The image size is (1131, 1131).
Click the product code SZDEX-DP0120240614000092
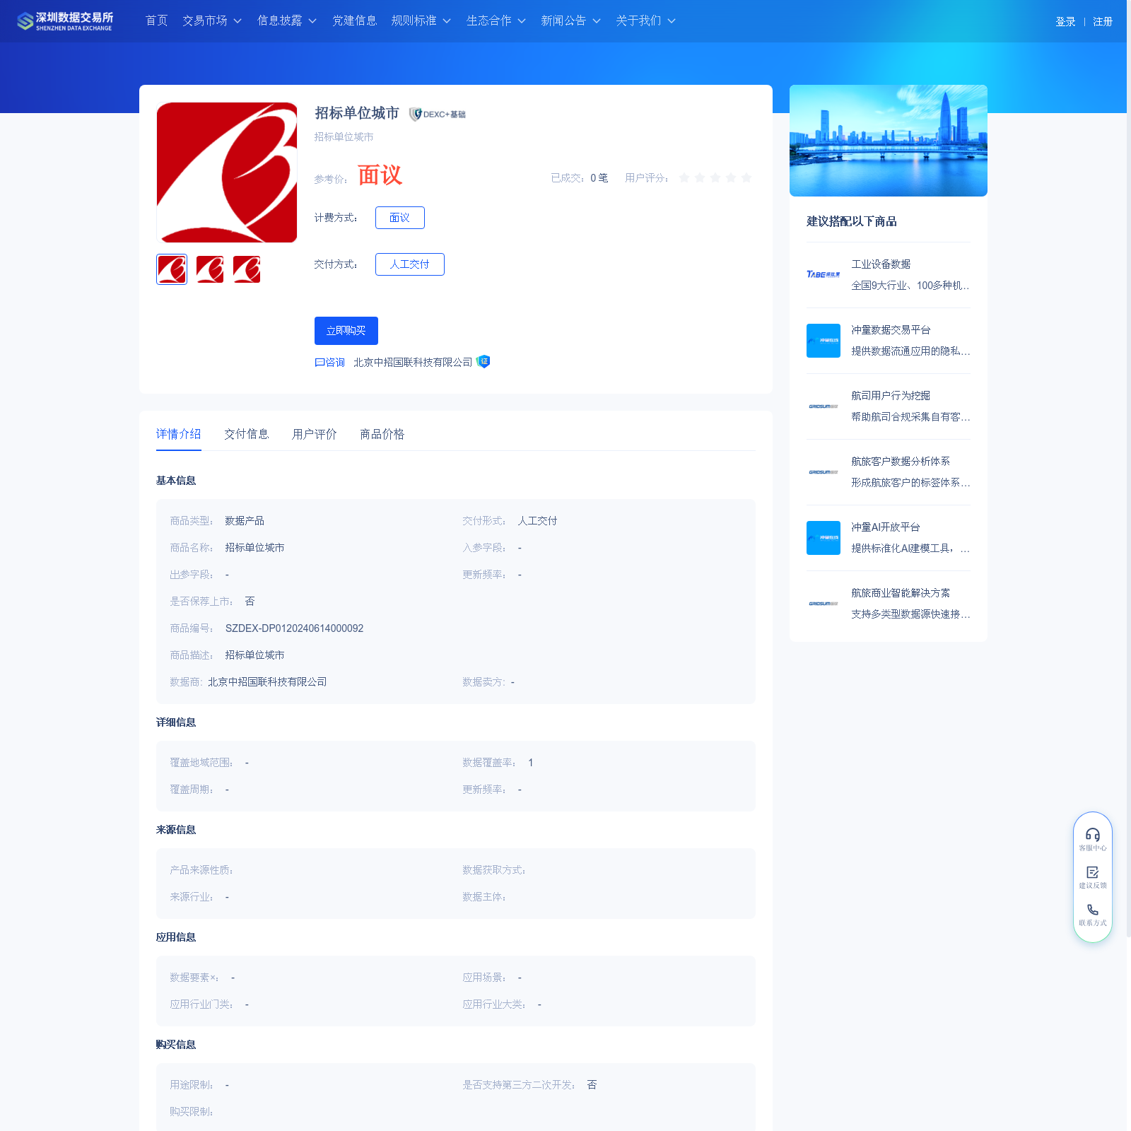[x=294, y=628]
